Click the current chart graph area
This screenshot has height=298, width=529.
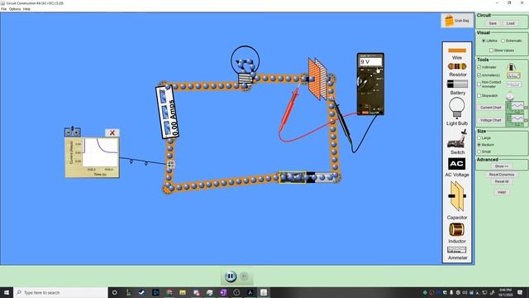[x=101, y=152]
